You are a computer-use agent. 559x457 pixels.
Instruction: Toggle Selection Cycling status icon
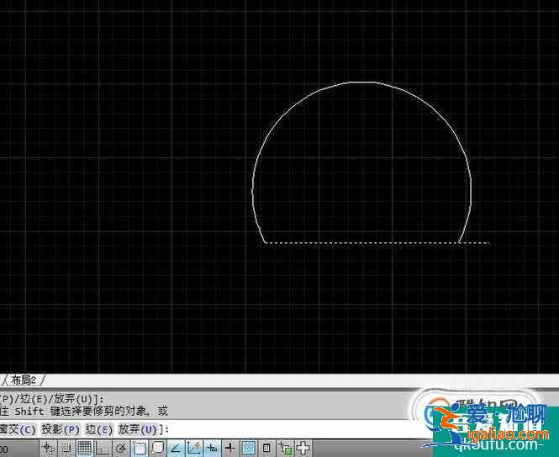click(x=285, y=448)
